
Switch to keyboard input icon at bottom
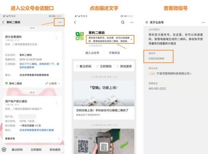pyautogui.click(x=4, y=150)
